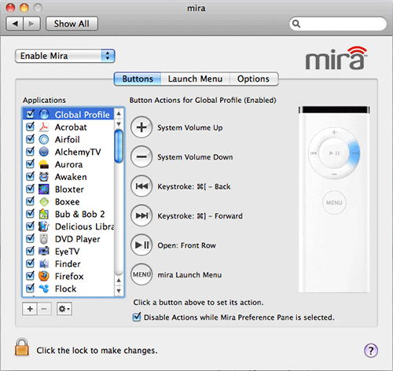Viewport: 393px width, 371px height.
Task: Toggle the DVD Player checkbox
Action: pos(31,238)
